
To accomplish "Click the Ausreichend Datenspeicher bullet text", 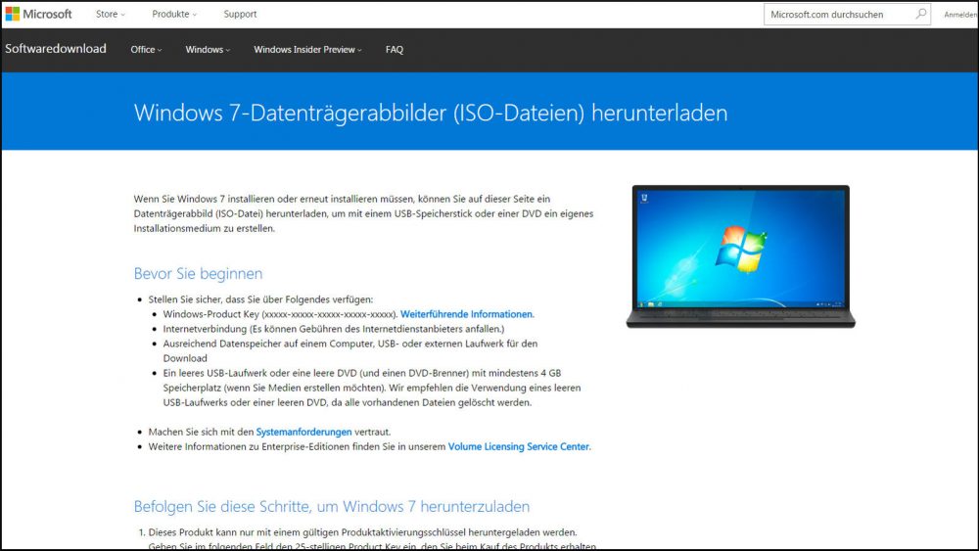I will pos(350,350).
